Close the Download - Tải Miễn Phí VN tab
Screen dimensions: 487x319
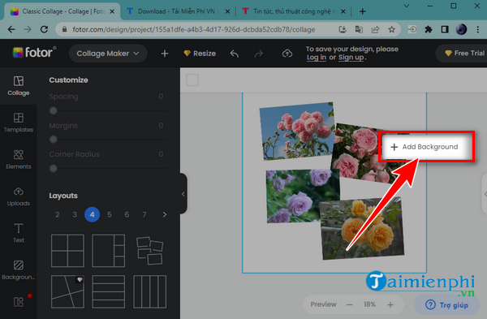point(227,11)
